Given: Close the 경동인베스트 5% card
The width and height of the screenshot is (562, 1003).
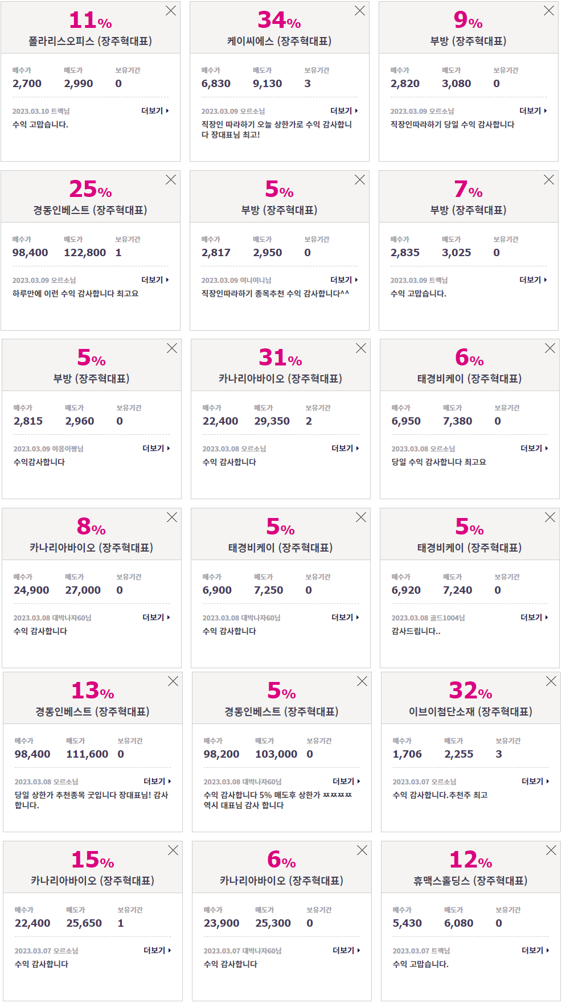Looking at the screenshot, I should (x=362, y=681).
